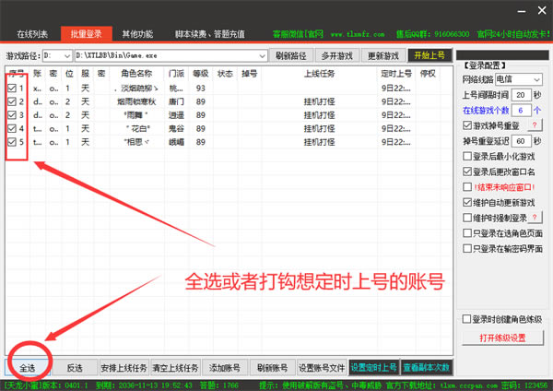Click 打开练级设置 button
The width and height of the screenshot is (553, 391).
click(501, 337)
